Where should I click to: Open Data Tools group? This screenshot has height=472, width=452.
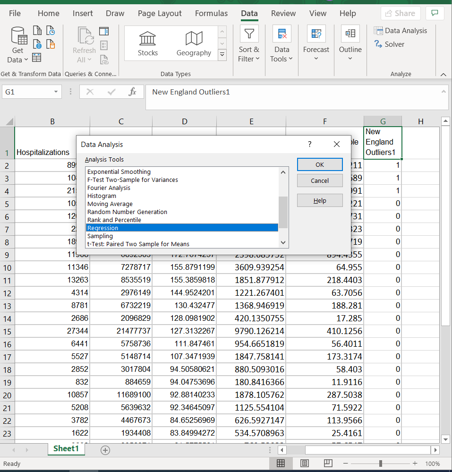pos(281,44)
